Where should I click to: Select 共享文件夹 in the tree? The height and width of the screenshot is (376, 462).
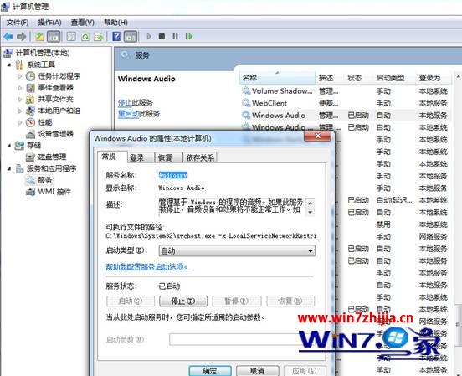[55, 99]
